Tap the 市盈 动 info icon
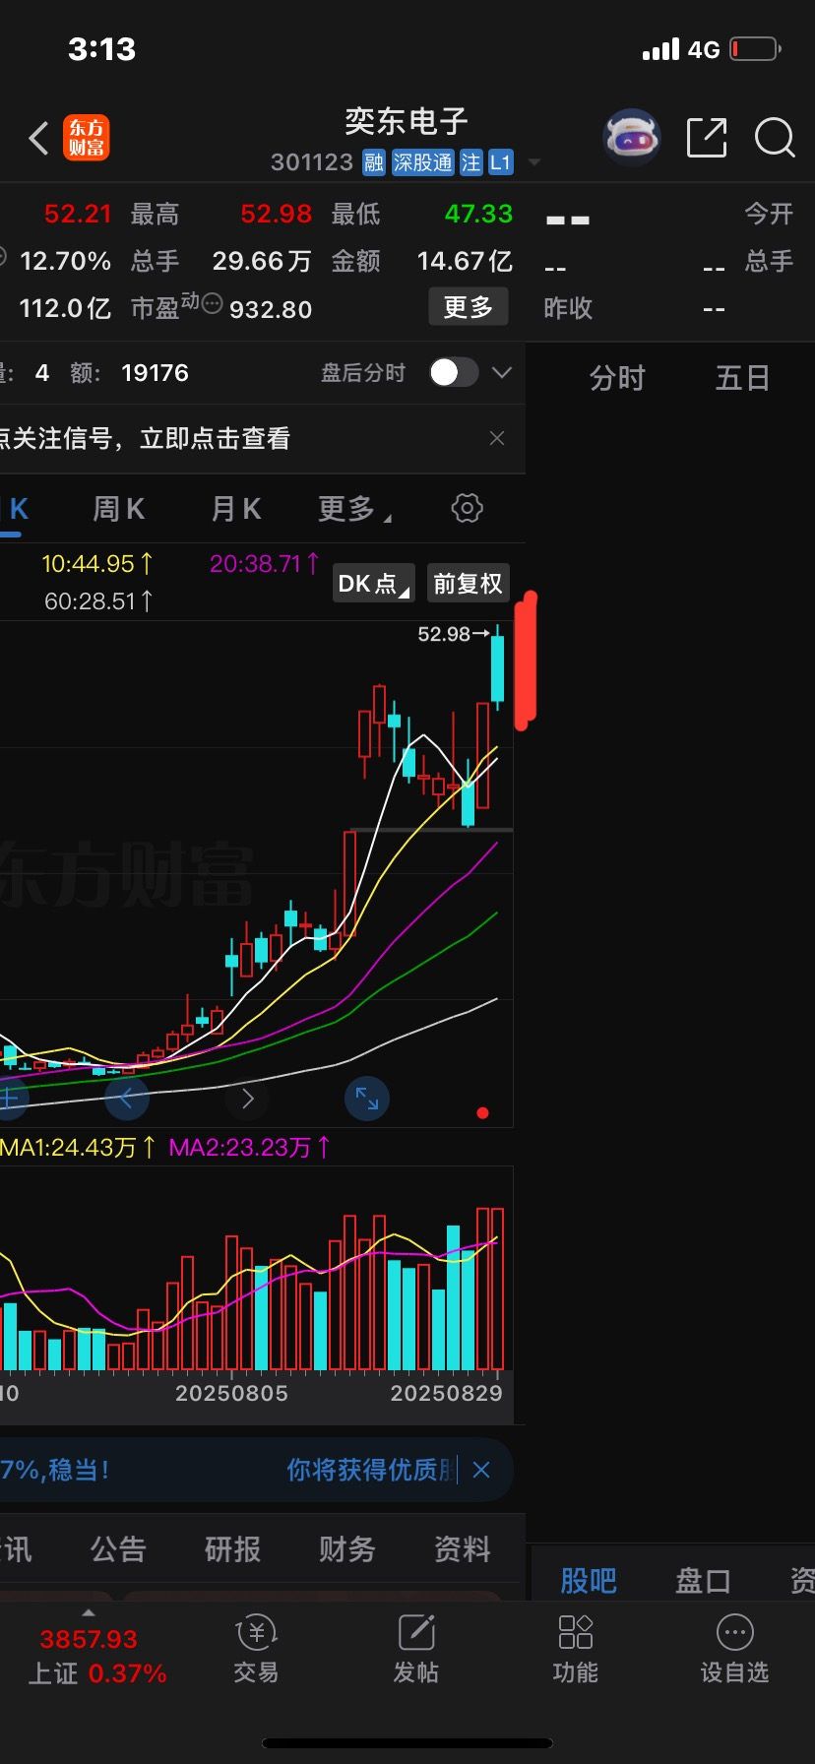 pyautogui.click(x=212, y=303)
